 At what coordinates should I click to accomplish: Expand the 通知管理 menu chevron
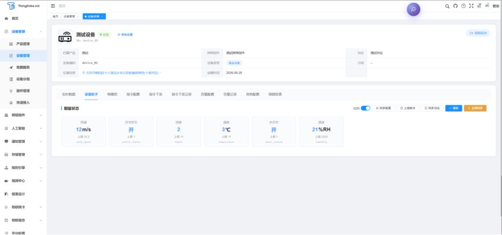40,141
